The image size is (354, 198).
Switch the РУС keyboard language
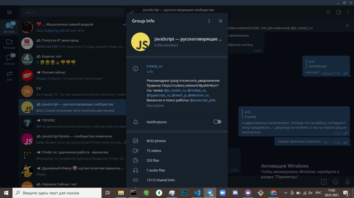pyautogui.click(x=318, y=193)
